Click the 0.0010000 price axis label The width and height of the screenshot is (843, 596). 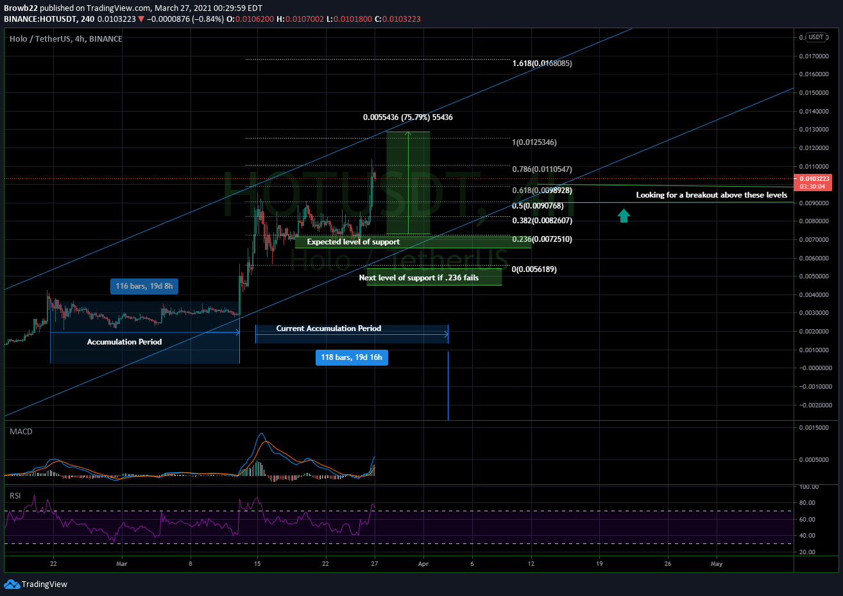pos(815,350)
